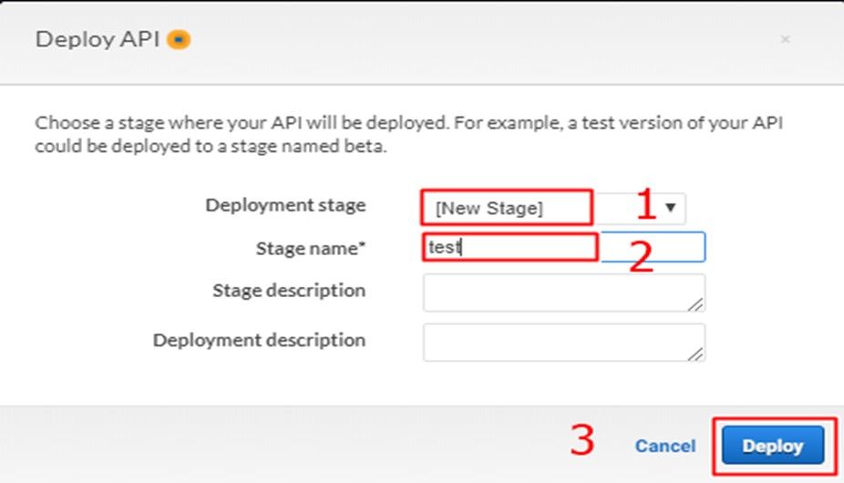Viewport: 844px width, 483px height.
Task: Click into the Stage description text area
Action: click(x=562, y=293)
